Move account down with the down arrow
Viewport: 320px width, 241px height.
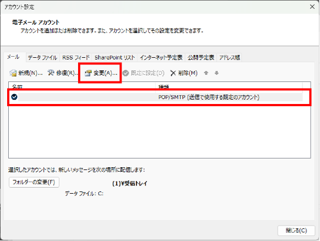click(x=217, y=73)
